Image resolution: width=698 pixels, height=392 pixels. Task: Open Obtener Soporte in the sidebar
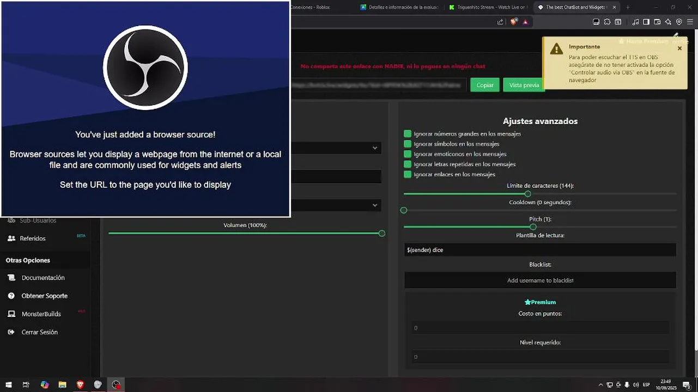(x=45, y=296)
